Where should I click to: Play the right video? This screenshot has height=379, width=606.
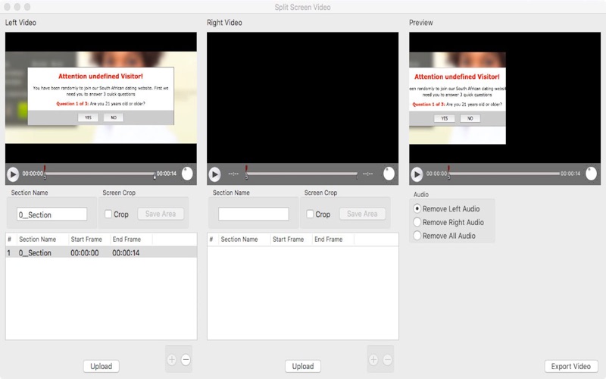point(214,174)
